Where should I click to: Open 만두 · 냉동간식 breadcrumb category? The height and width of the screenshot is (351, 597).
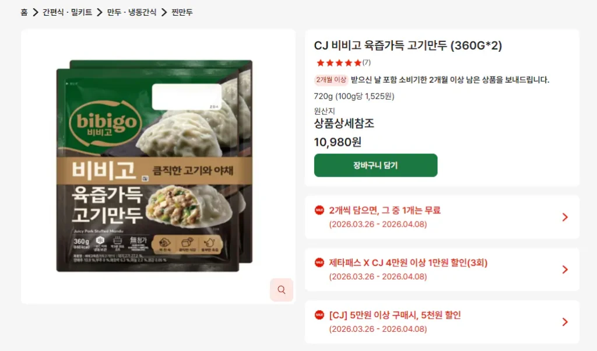pyautogui.click(x=132, y=12)
